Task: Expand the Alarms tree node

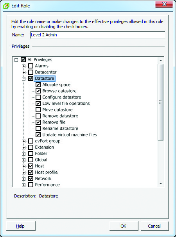Action: coord(23,66)
